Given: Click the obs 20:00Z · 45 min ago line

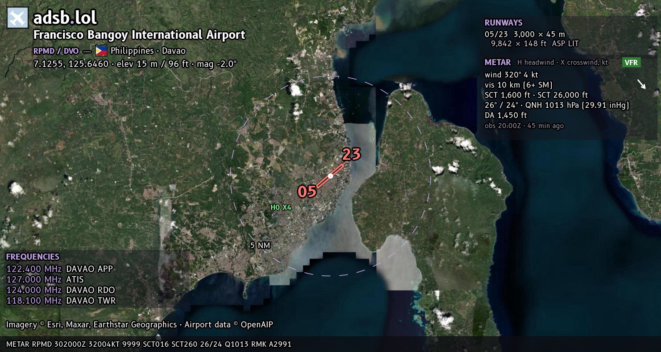Looking at the screenshot, I should click(524, 126).
